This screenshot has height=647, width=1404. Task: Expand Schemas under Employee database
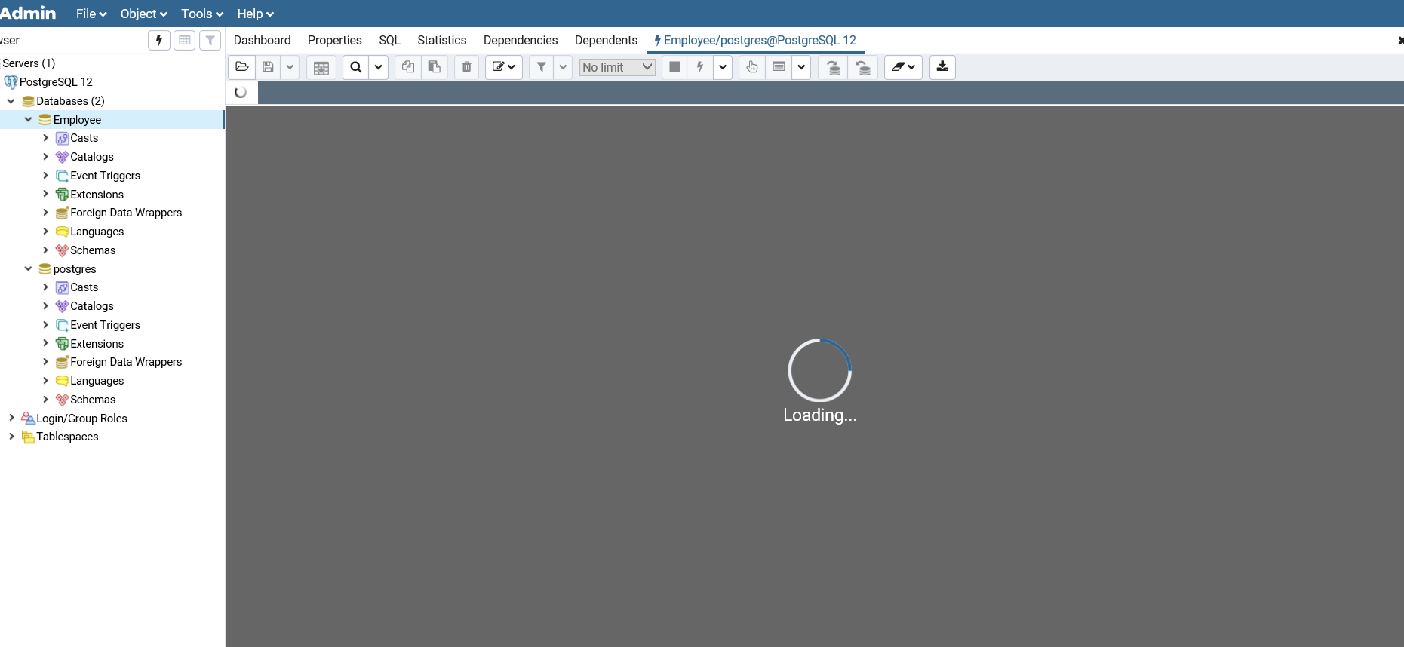pyautogui.click(x=45, y=250)
